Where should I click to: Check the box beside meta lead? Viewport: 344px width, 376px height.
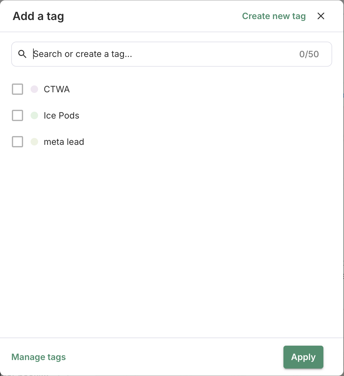[17, 142]
